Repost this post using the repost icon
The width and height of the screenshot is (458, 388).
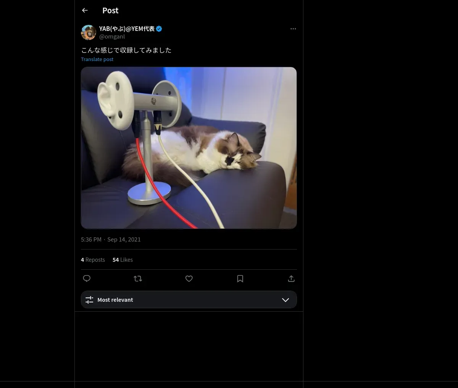138,279
